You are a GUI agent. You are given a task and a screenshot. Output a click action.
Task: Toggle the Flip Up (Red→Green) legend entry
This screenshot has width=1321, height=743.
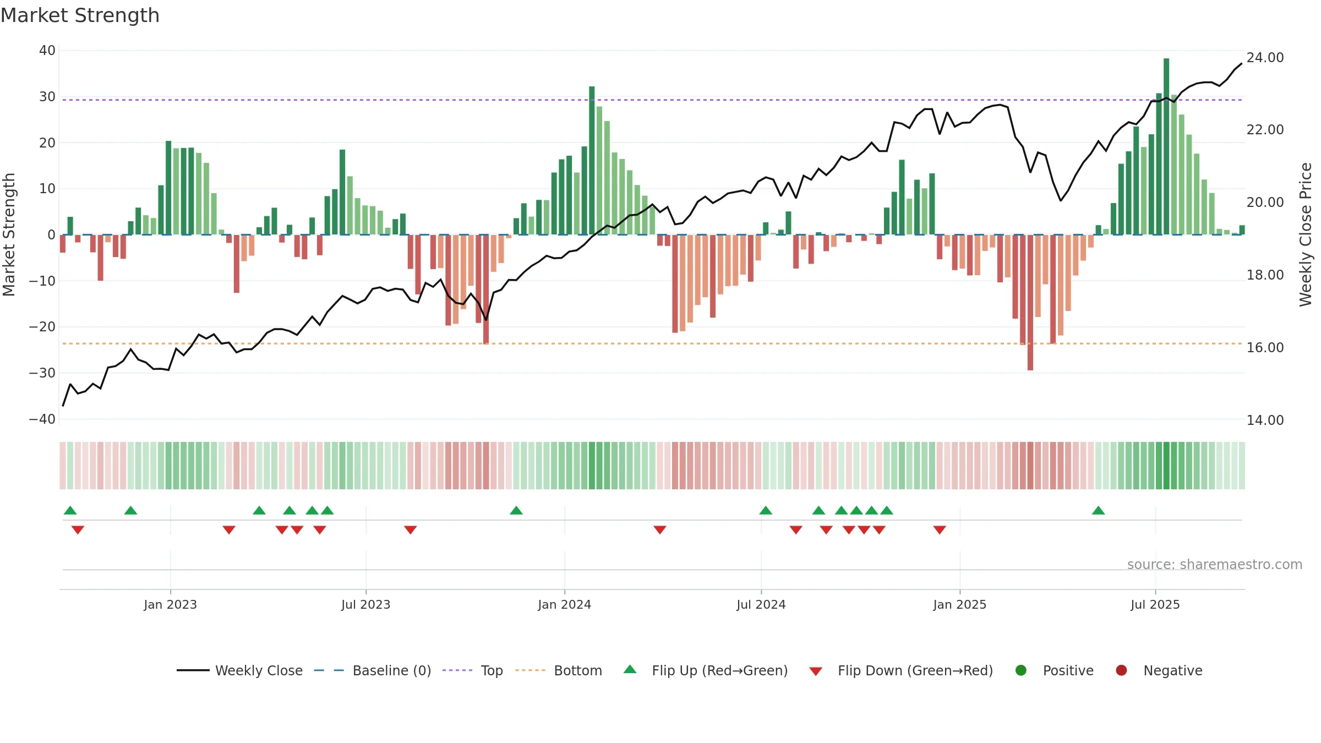(x=706, y=670)
